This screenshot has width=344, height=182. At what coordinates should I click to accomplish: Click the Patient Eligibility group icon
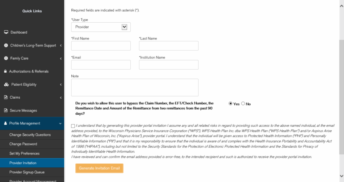coord(6,85)
